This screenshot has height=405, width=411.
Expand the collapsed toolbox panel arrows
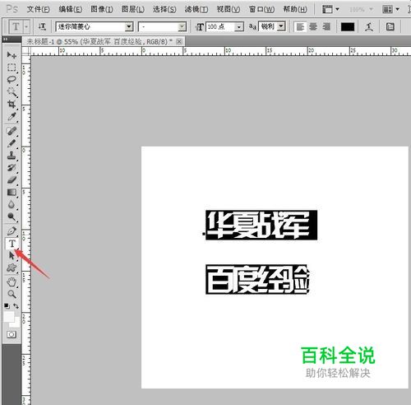[5, 40]
